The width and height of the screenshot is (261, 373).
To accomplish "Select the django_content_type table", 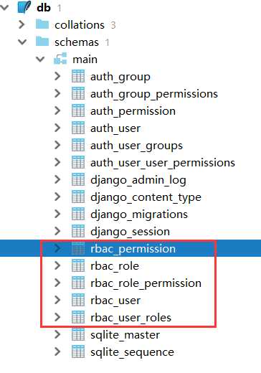I will [x=146, y=197].
